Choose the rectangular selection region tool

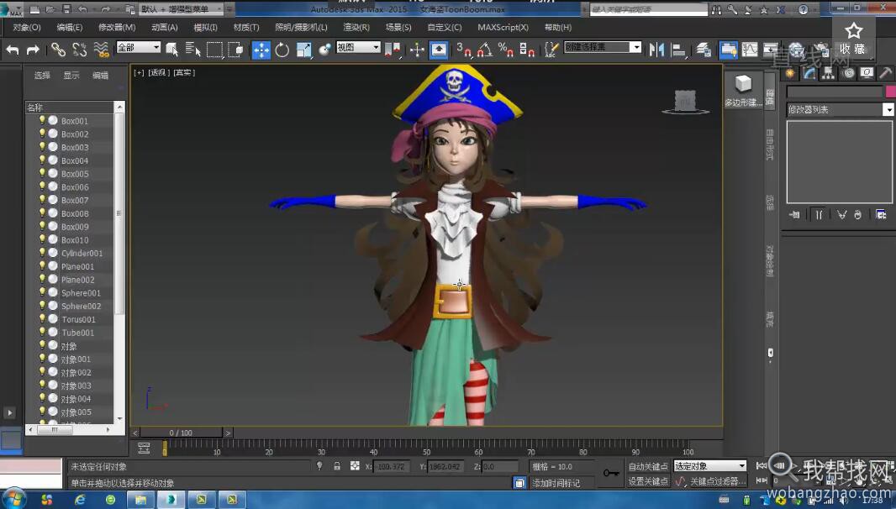point(214,50)
